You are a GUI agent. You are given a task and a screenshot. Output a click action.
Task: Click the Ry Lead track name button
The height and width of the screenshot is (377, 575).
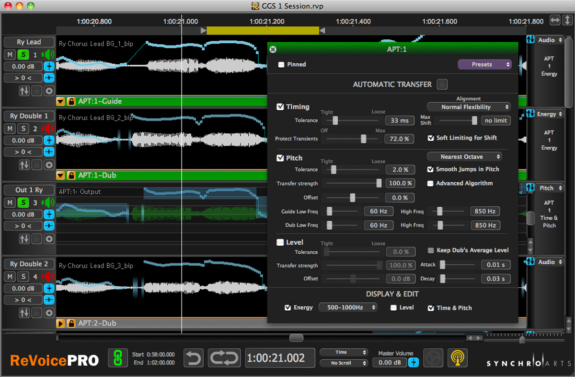(29, 42)
